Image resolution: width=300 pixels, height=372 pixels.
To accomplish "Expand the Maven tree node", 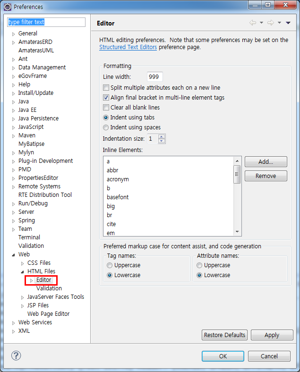I will click(x=14, y=136).
